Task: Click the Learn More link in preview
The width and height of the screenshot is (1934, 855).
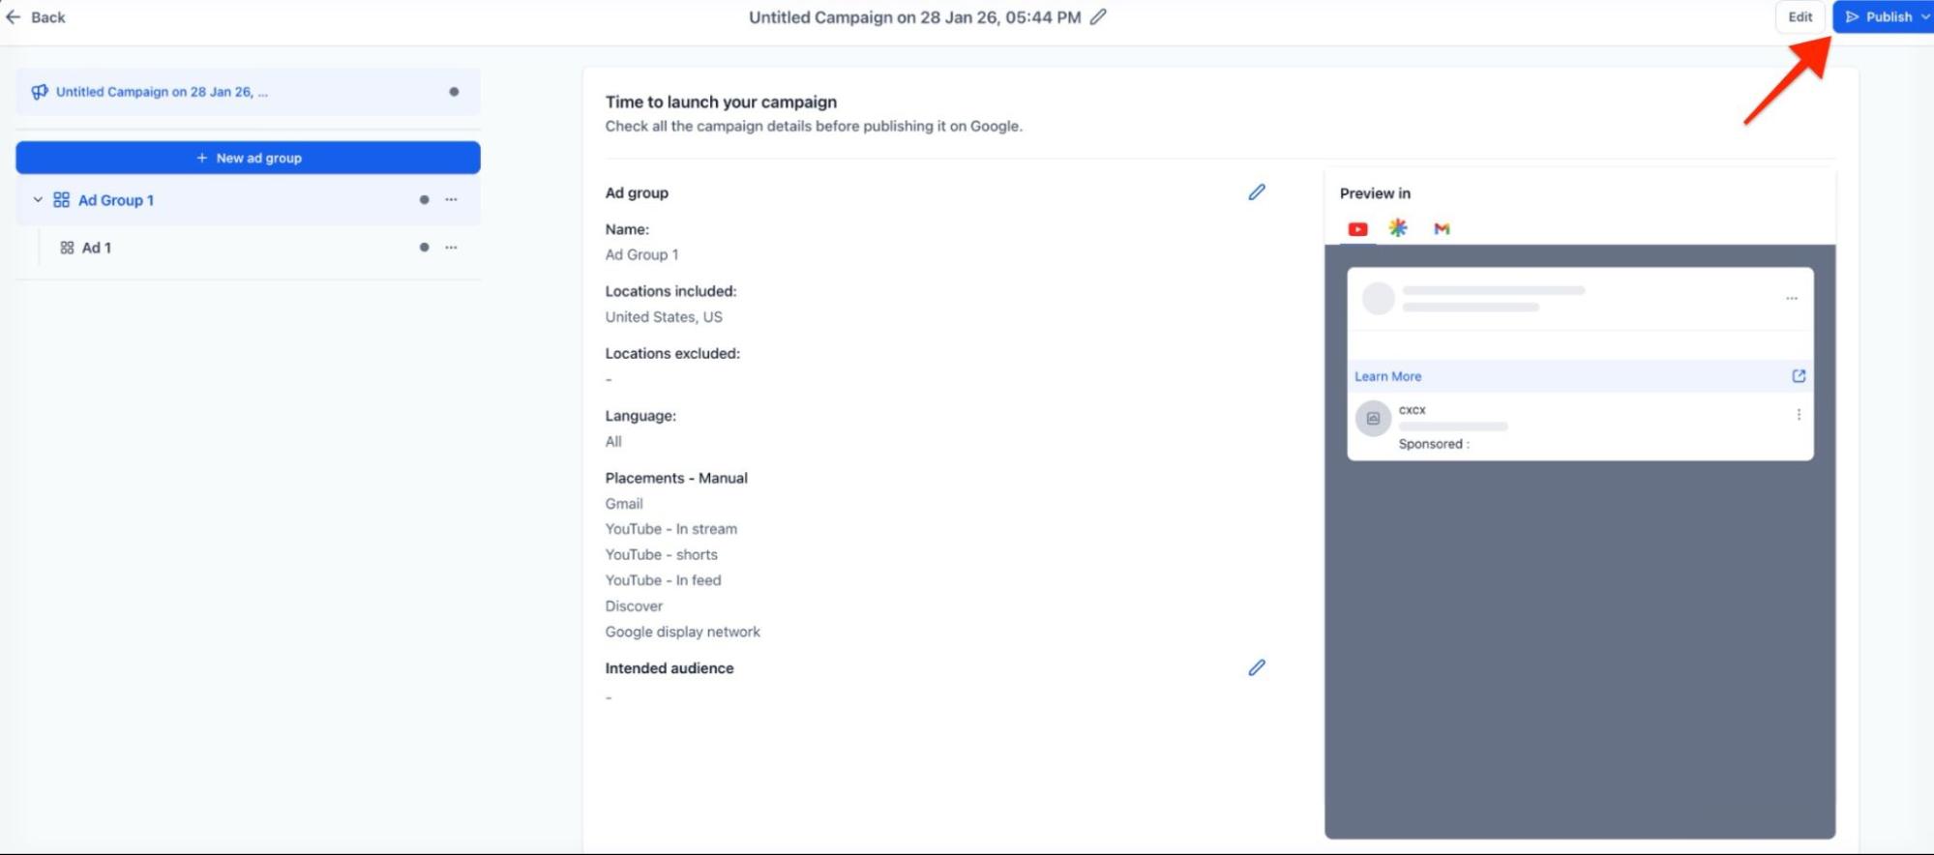Action: point(1387,376)
